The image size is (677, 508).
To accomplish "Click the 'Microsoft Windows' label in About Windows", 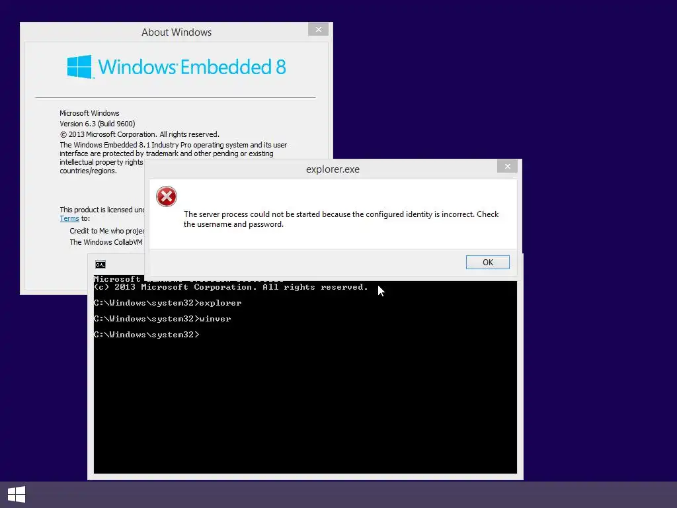I will coord(89,113).
